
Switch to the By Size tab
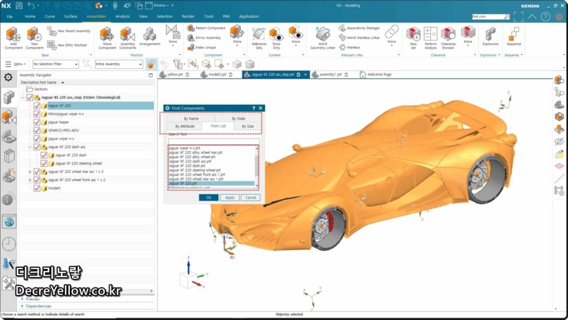247,126
